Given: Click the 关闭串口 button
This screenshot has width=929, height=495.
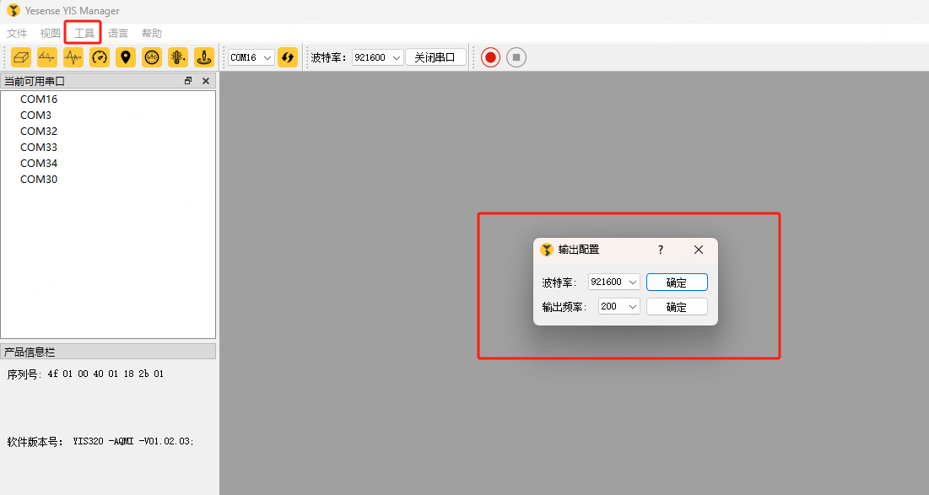Looking at the screenshot, I should click(x=435, y=57).
